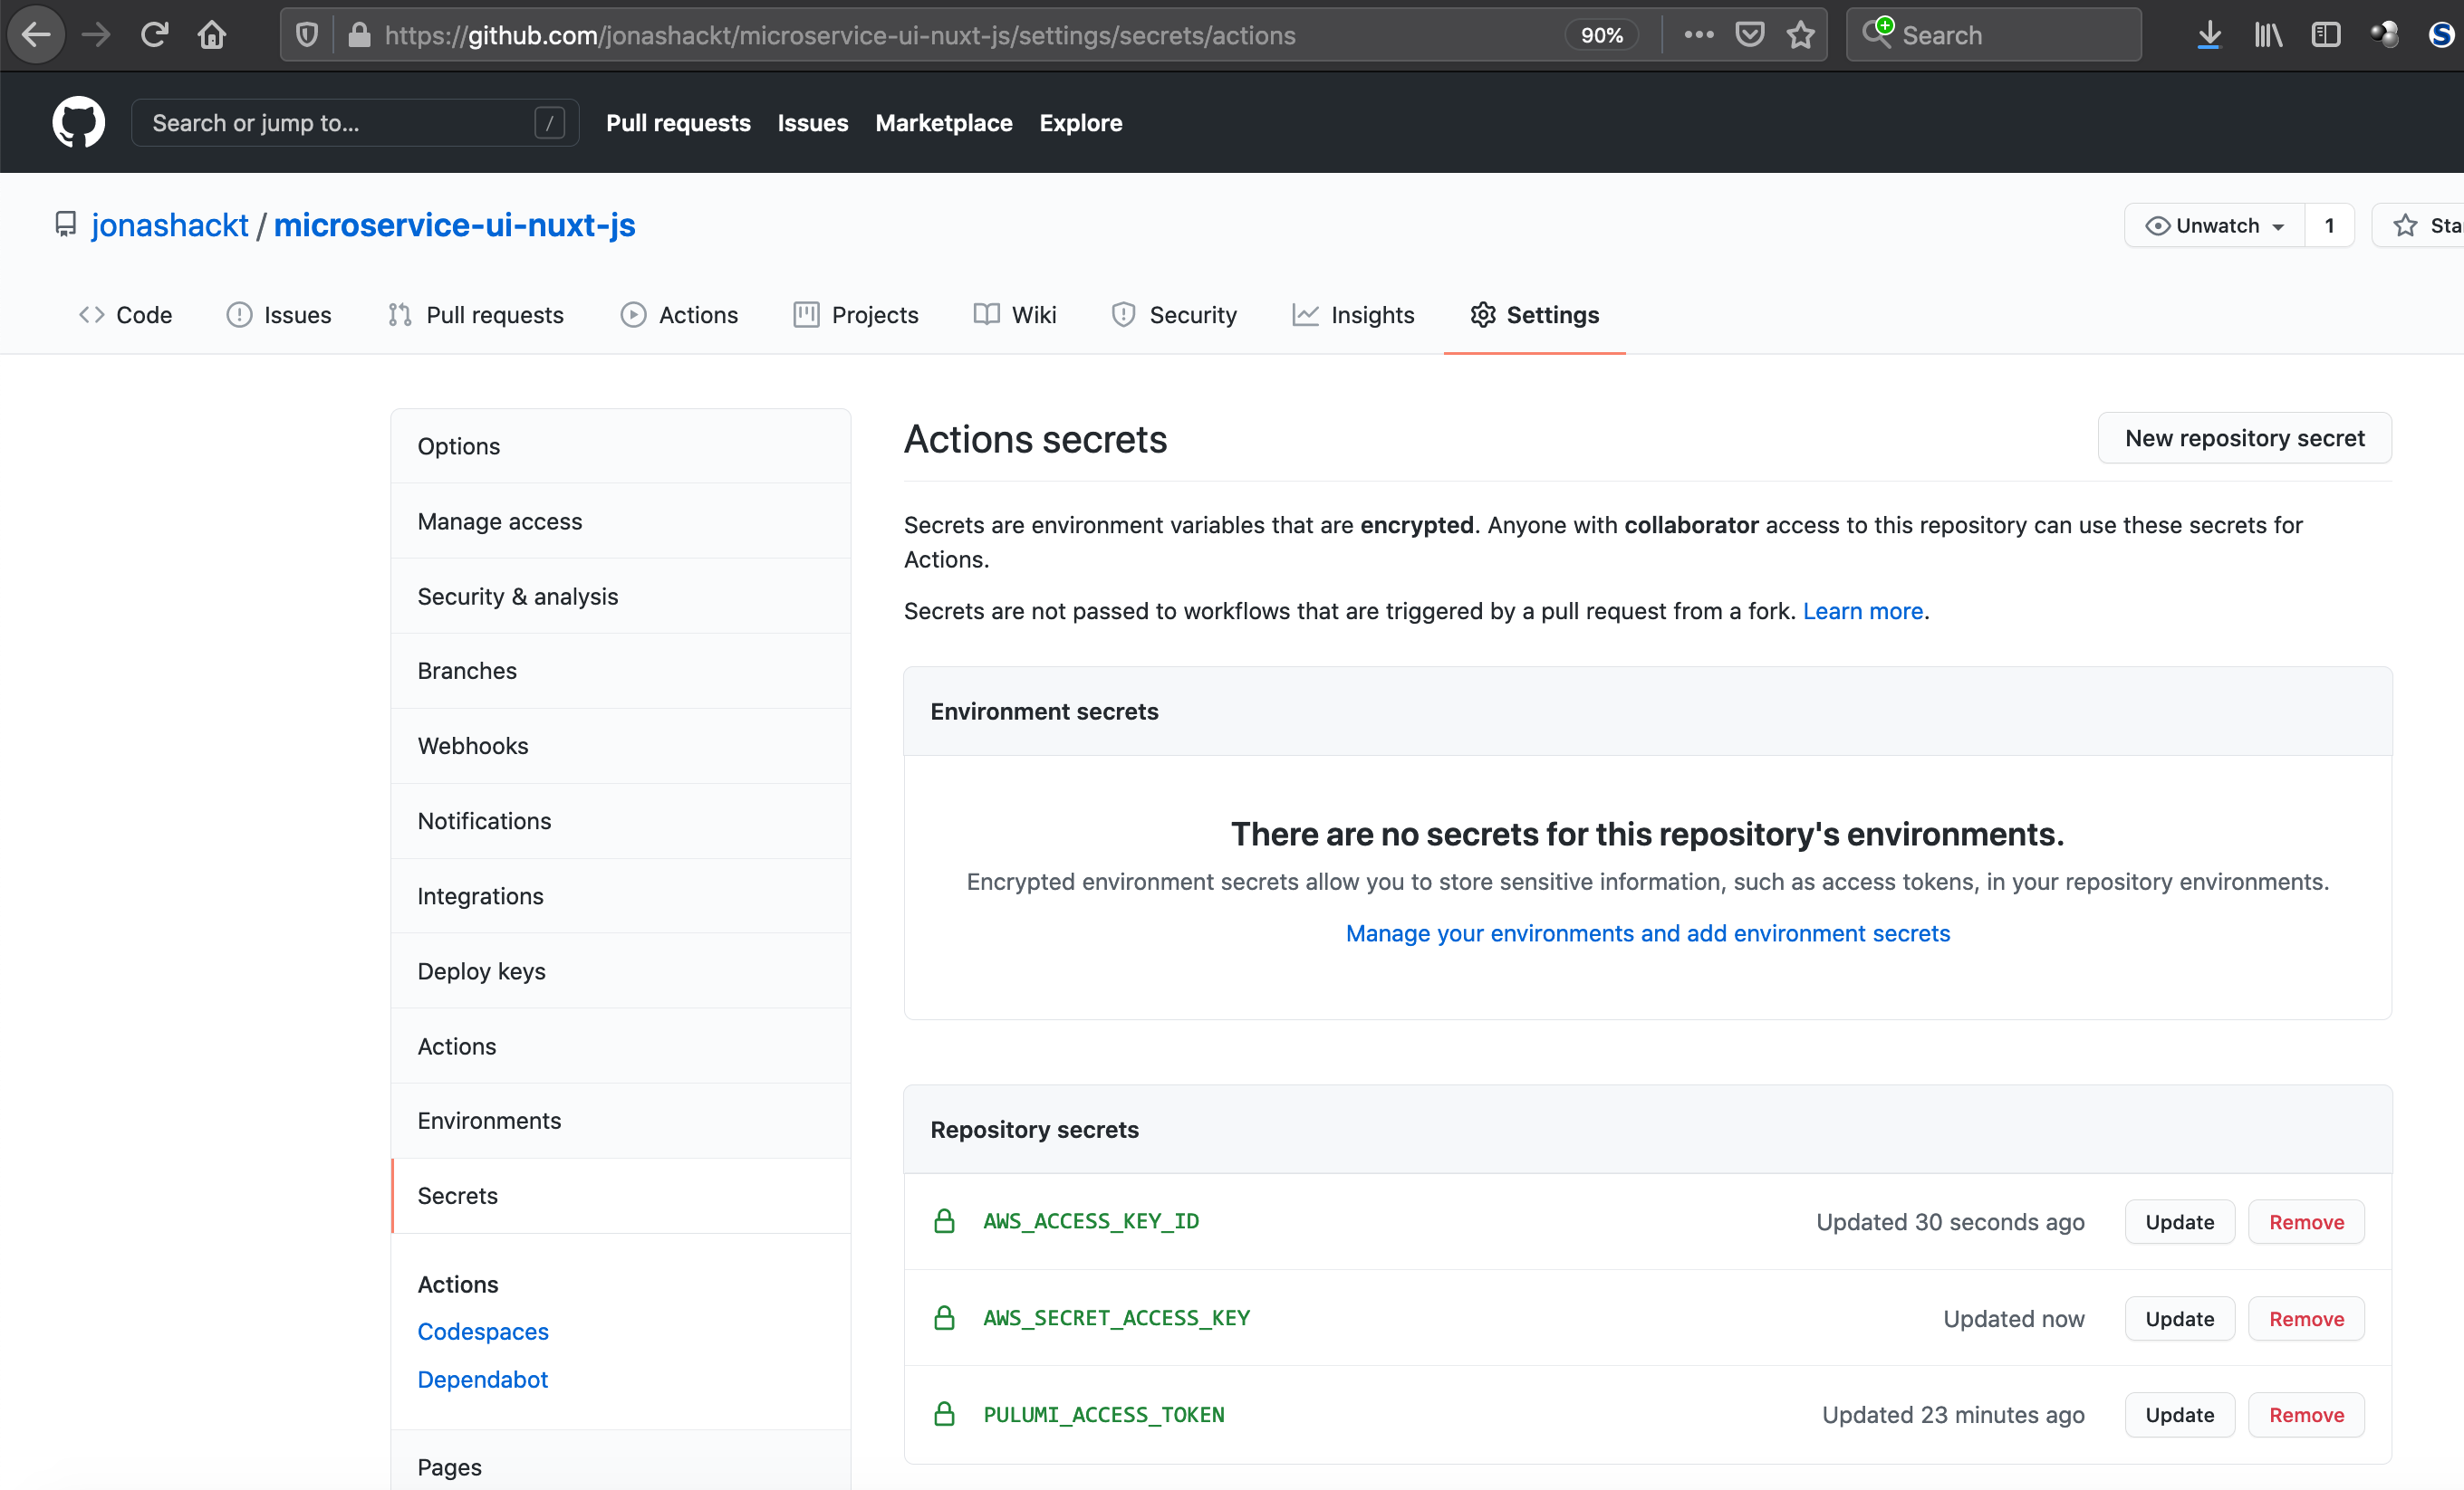
Task: Click the repository settings gear icon
Action: tap(1482, 315)
